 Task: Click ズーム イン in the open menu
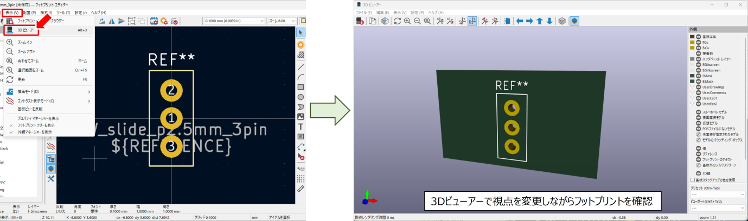pos(25,42)
